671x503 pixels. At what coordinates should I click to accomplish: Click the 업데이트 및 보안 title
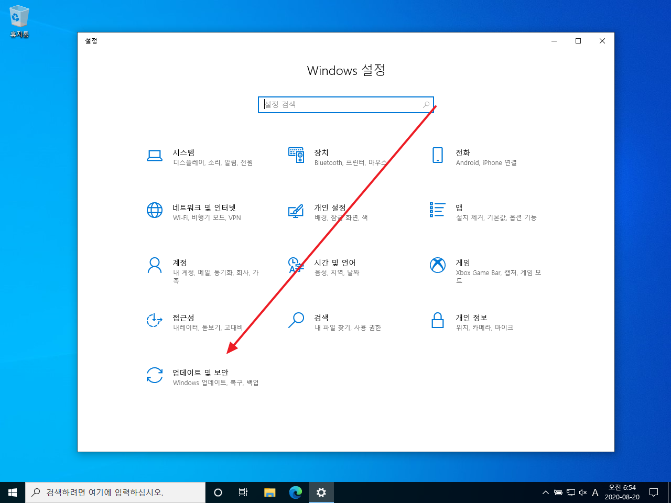pos(201,373)
